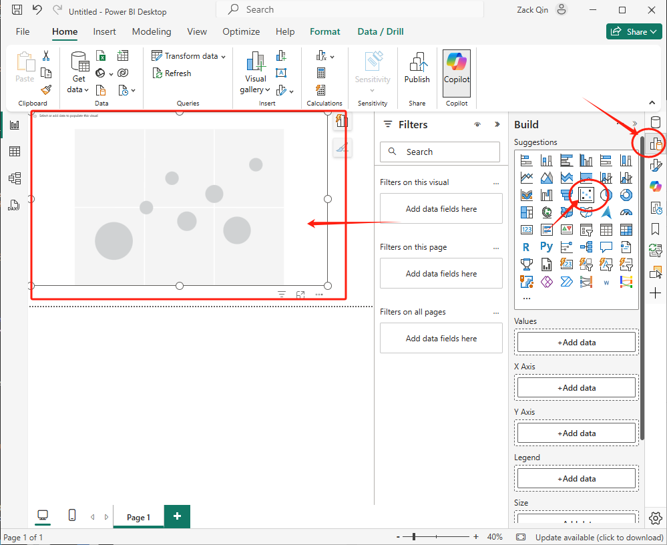Add the Python visual
This screenshot has width=667, height=545.
547,246
